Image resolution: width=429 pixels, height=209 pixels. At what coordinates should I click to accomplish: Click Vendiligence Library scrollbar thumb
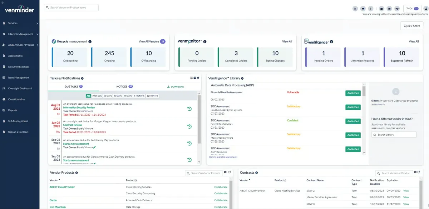(x=364, y=91)
